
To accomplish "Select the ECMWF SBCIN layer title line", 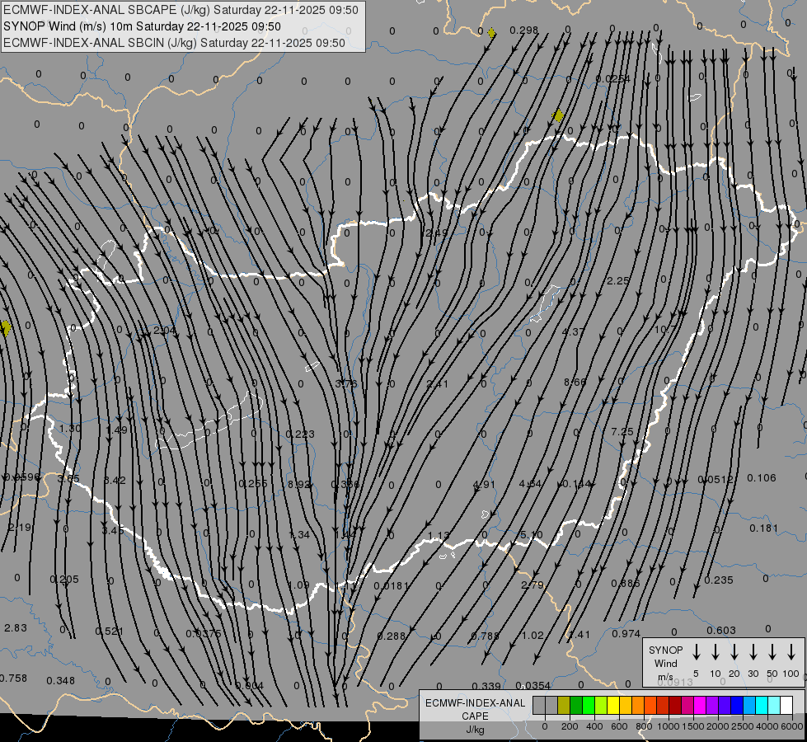I will [x=175, y=42].
